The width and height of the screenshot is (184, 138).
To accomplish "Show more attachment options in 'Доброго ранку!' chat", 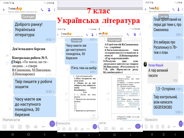I will tap(43, 127).
